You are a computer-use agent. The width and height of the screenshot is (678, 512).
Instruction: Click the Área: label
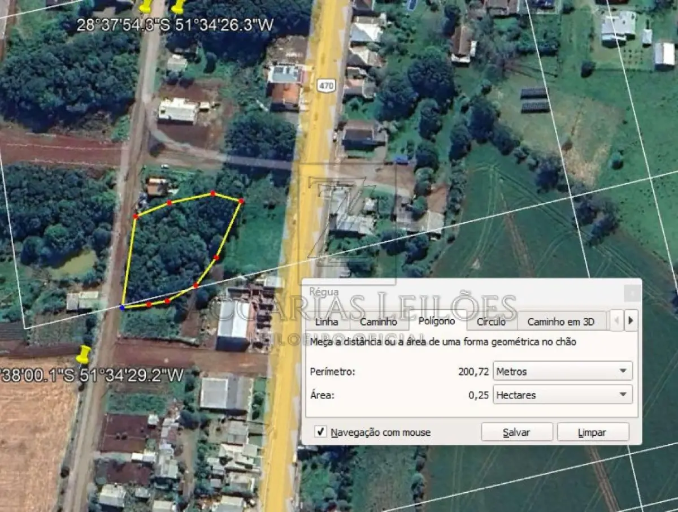(x=322, y=395)
